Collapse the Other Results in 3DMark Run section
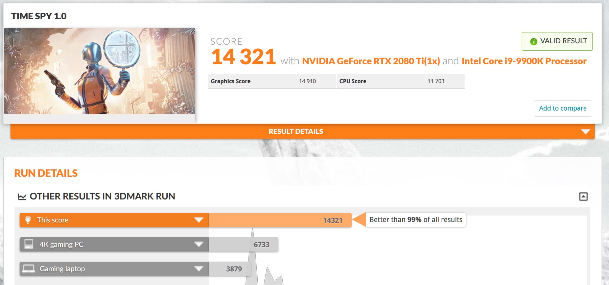The width and height of the screenshot is (609, 285). tap(583, 196)
